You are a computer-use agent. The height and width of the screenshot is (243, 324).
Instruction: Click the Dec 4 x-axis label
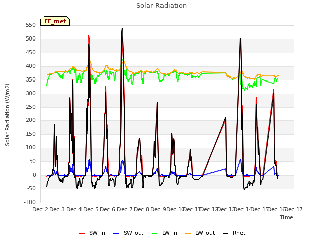(x=74, y=209)
